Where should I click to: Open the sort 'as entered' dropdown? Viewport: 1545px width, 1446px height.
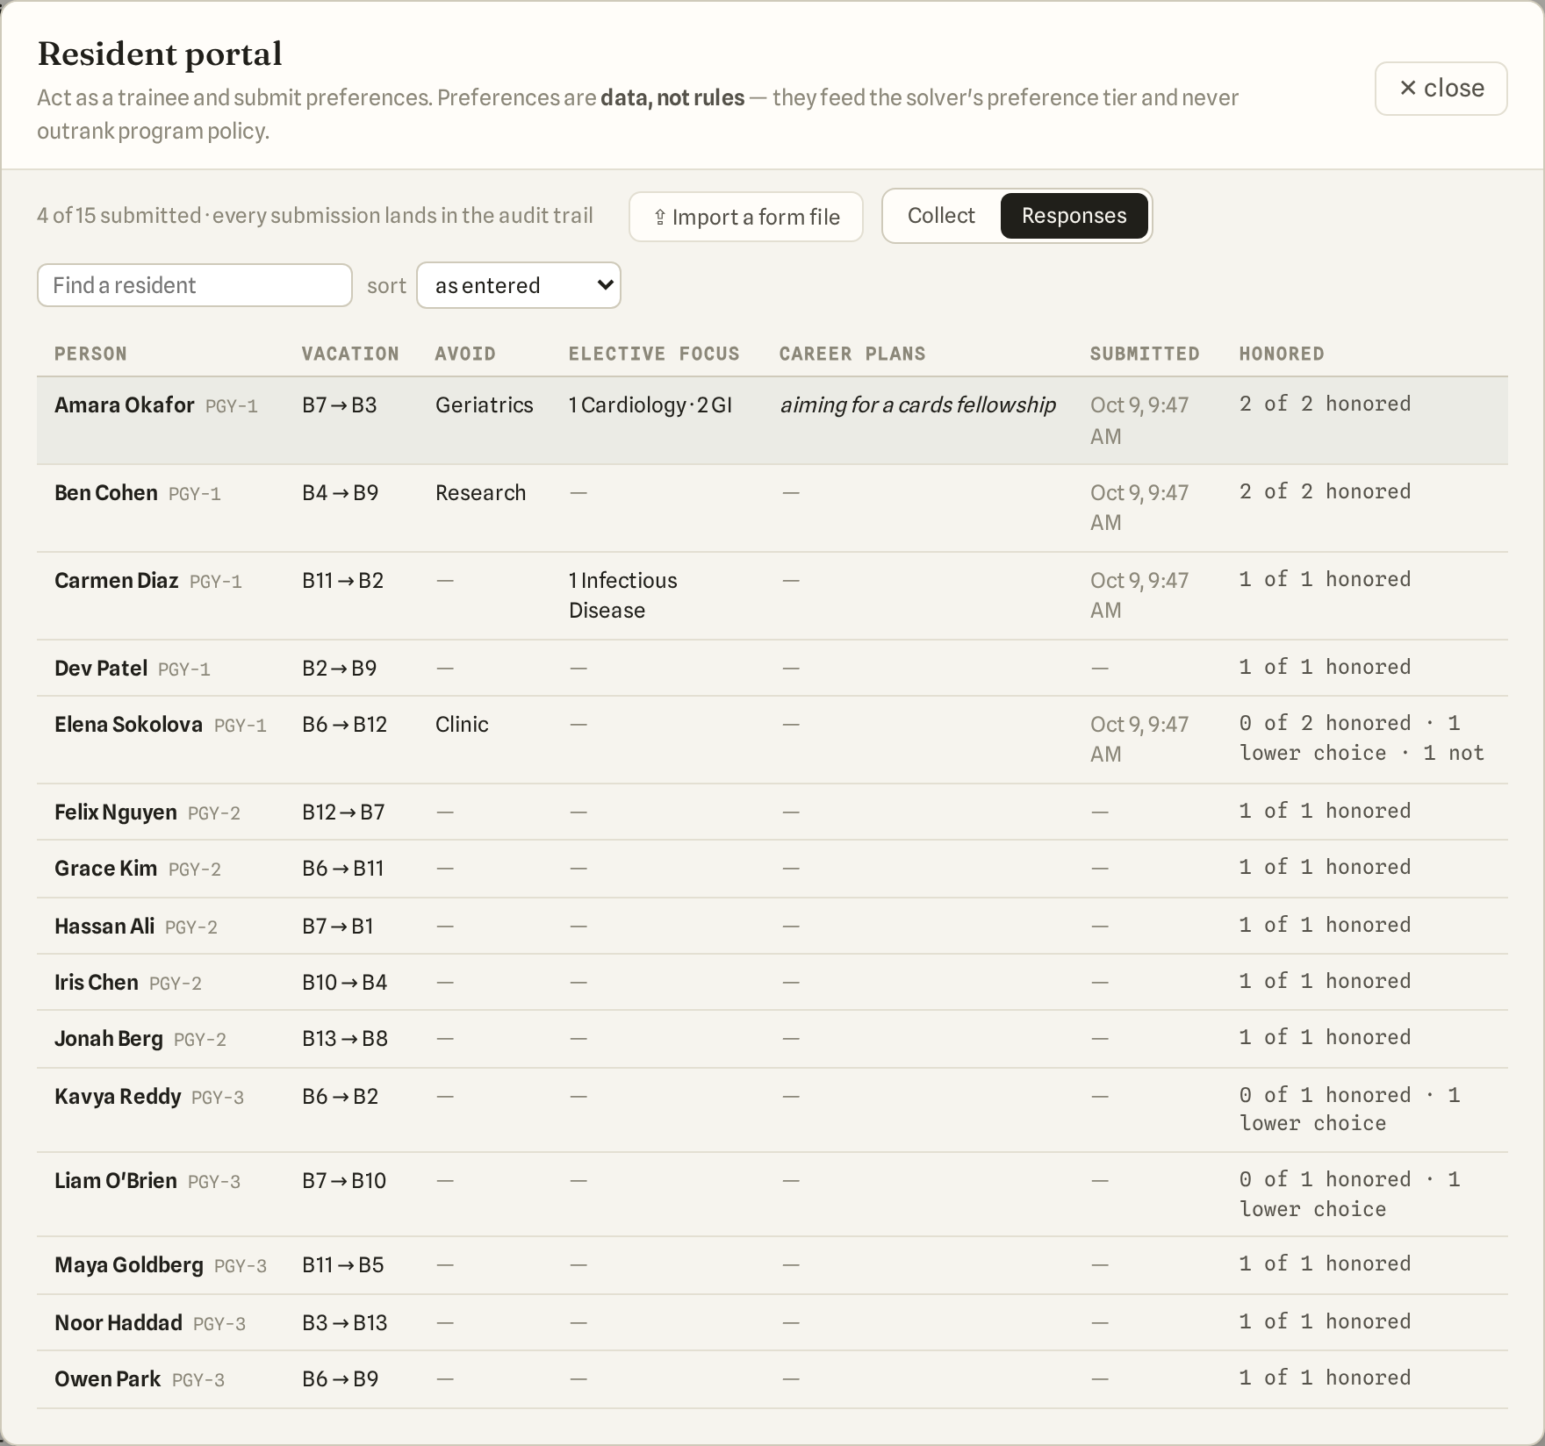(519, 285)
